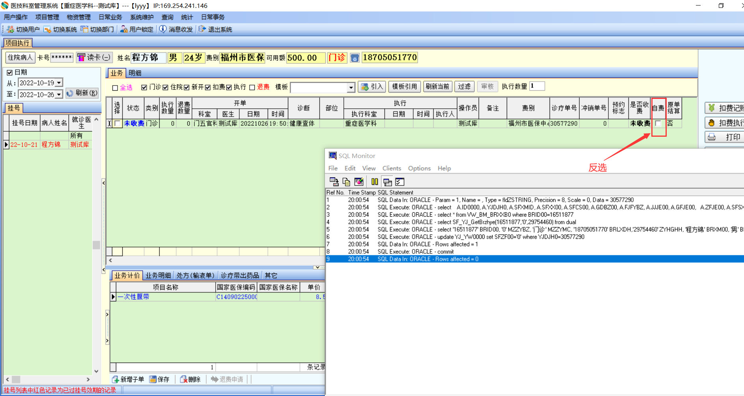744x396 pixels.
Task: Click the 审核 audit button
Action: click(487, 87)
